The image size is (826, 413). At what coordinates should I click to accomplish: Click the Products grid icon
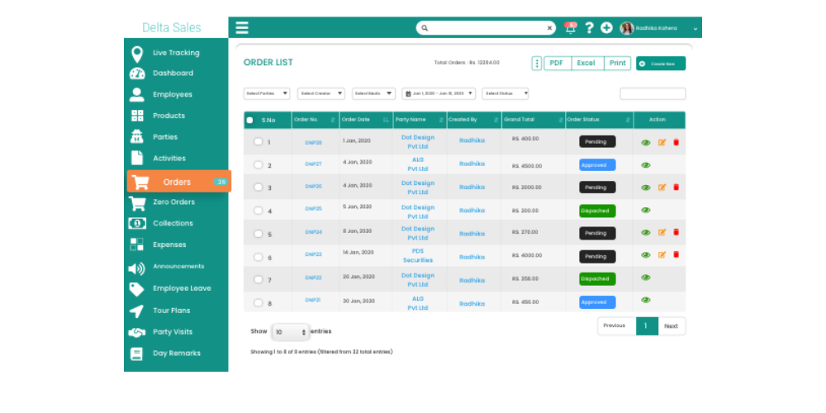point(137,116)
